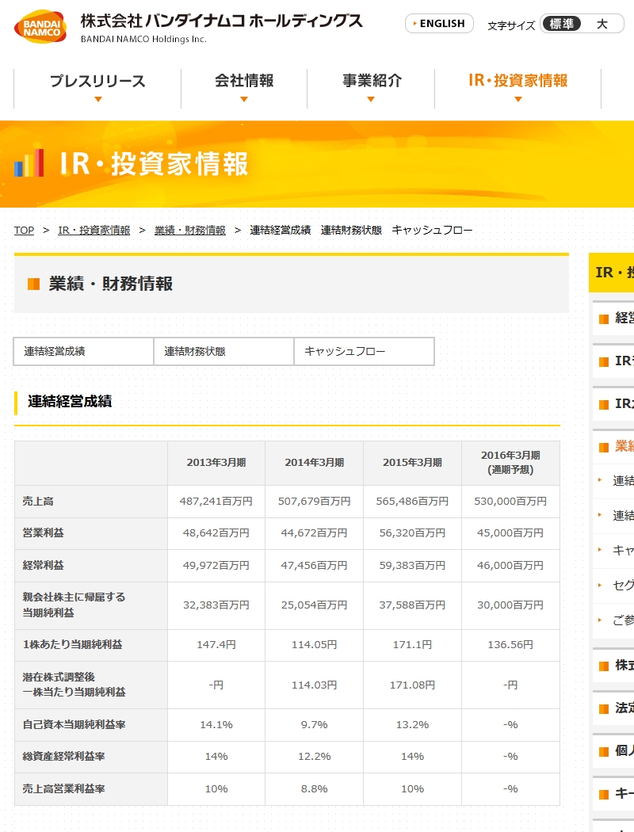
Task: Click the 2014年3月期 column header
Action: coord(315,463)
